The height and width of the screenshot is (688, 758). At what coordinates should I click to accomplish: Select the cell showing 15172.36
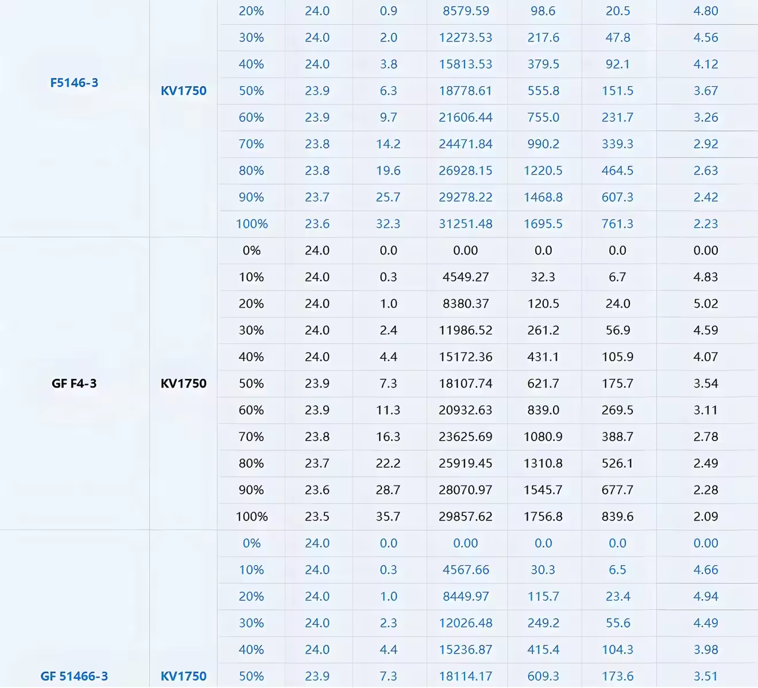tap(466, 357)
